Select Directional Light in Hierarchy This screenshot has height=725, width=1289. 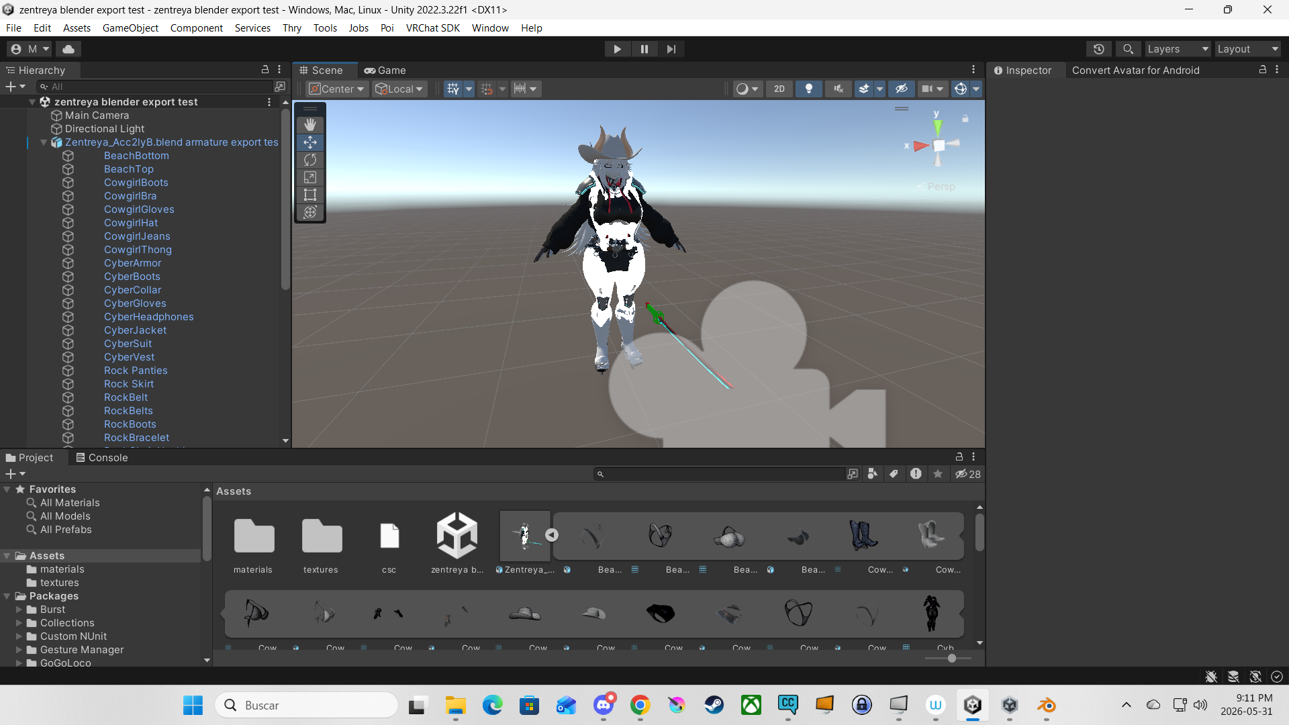(105, 129)
